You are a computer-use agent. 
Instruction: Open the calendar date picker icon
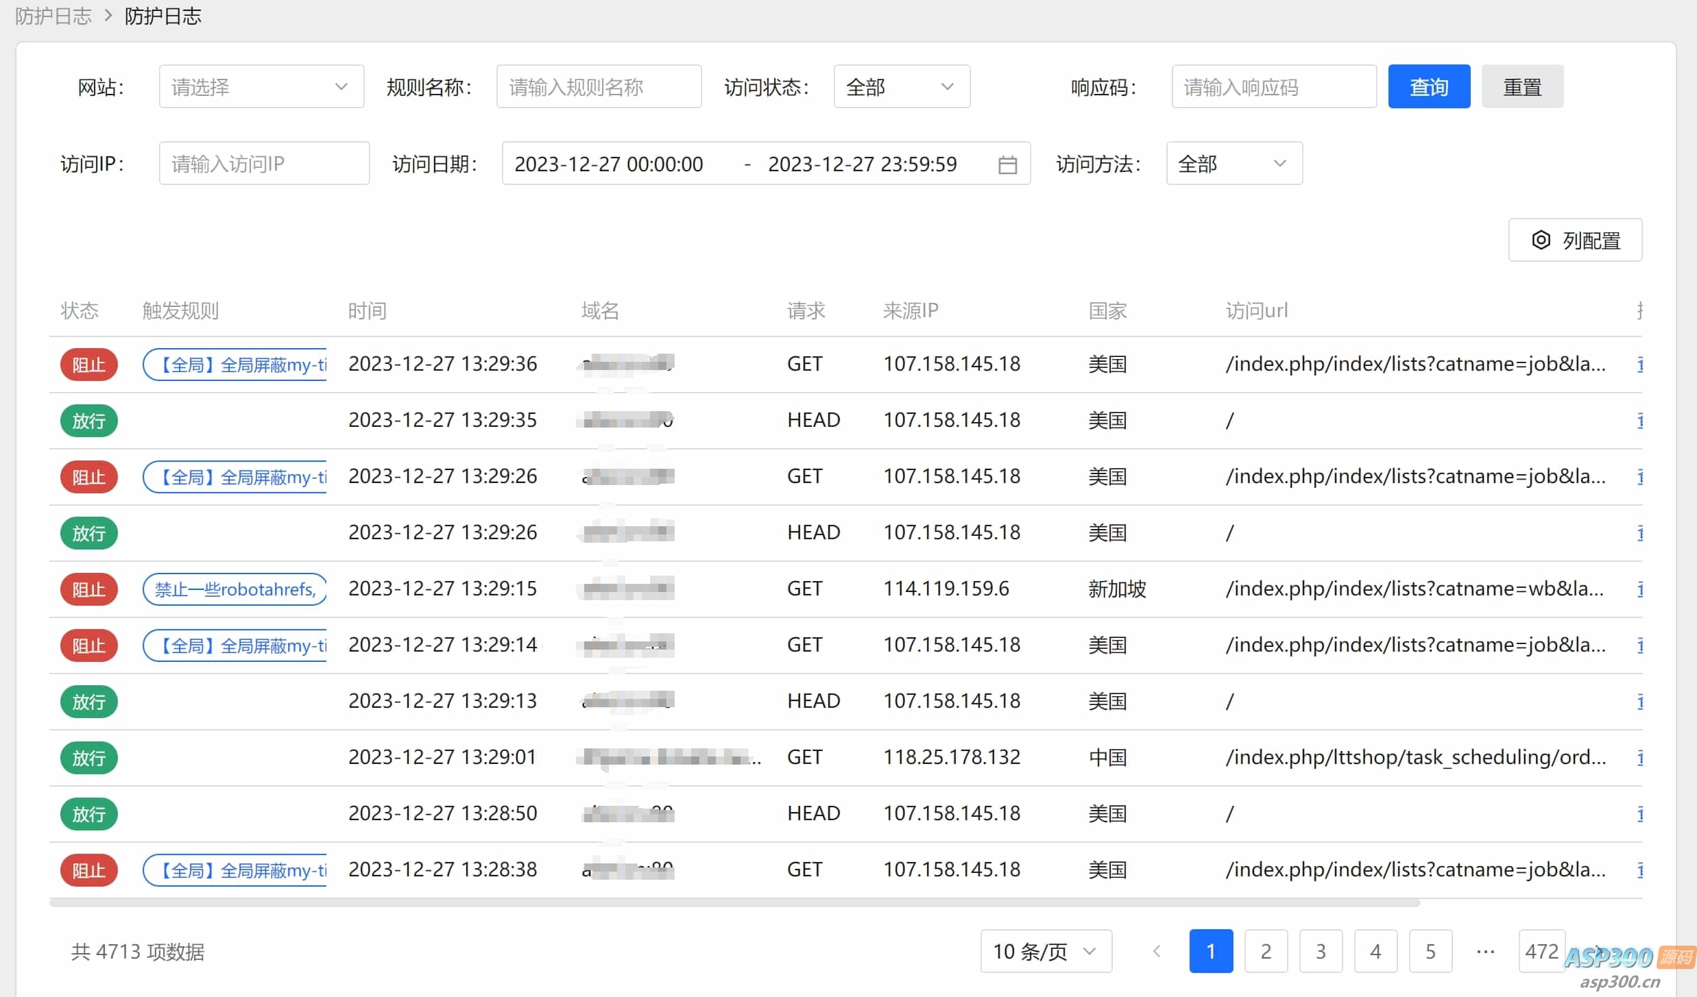1007,163
